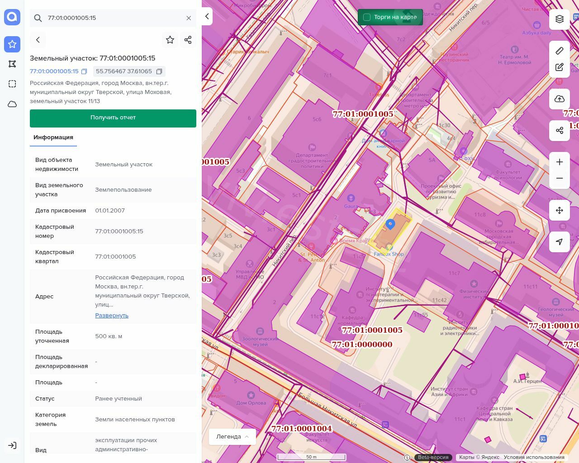
Task: Share parcel via panel share icon
Action: point(188,40)
